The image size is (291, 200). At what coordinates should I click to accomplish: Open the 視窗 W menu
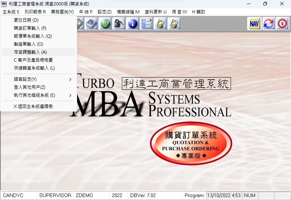(x=179, y=12)
